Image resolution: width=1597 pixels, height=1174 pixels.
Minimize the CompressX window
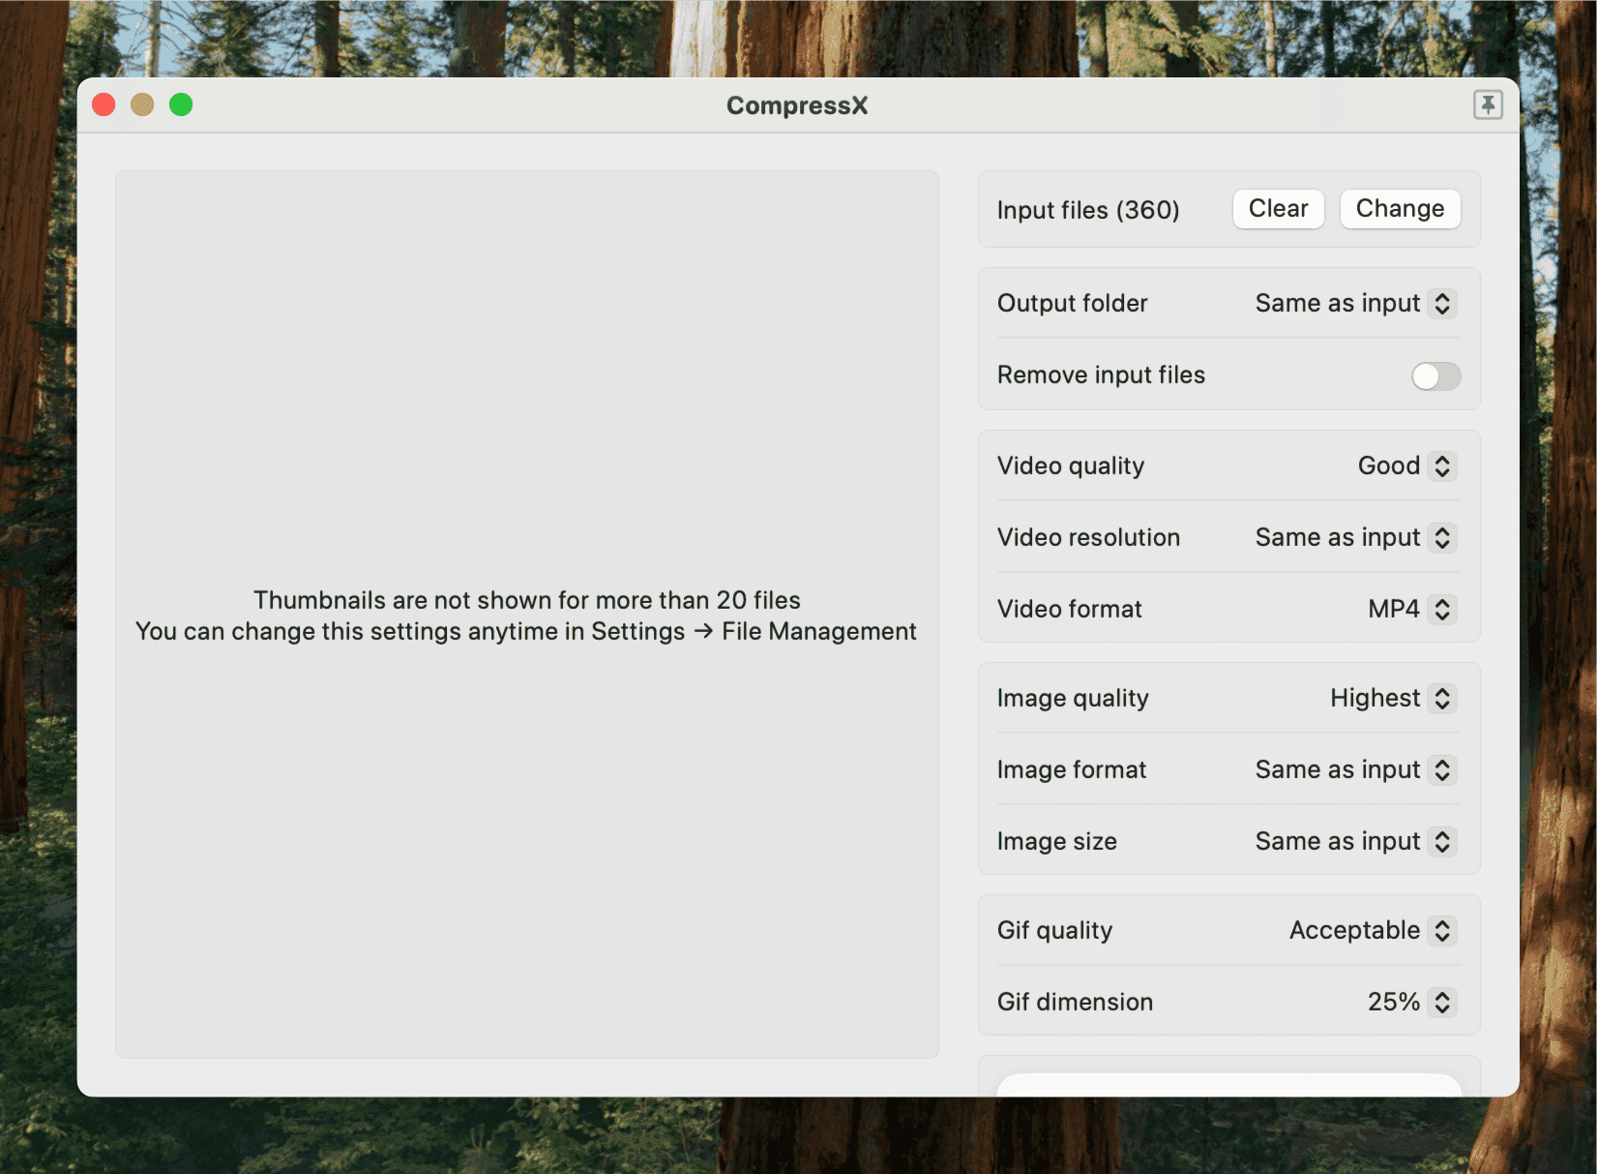pos(142,105)
